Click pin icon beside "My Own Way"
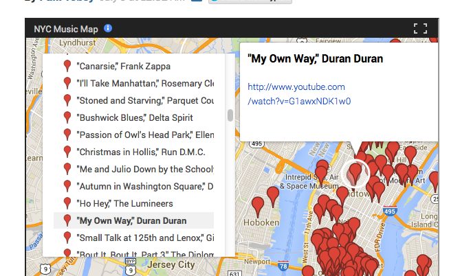The width and height of the screenshot is (460, 276). tap(67, 220)
